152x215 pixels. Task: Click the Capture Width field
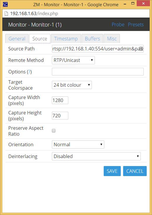click(x=60, y=100)
